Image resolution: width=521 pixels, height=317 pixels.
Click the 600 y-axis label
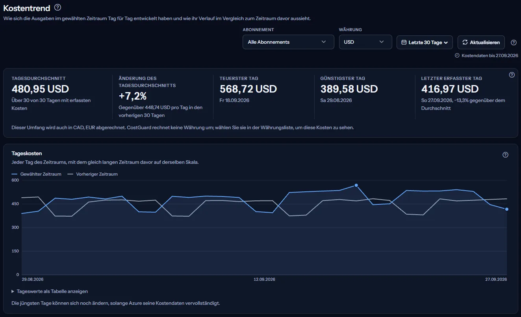pyautogui.click(x=15, y=180)
